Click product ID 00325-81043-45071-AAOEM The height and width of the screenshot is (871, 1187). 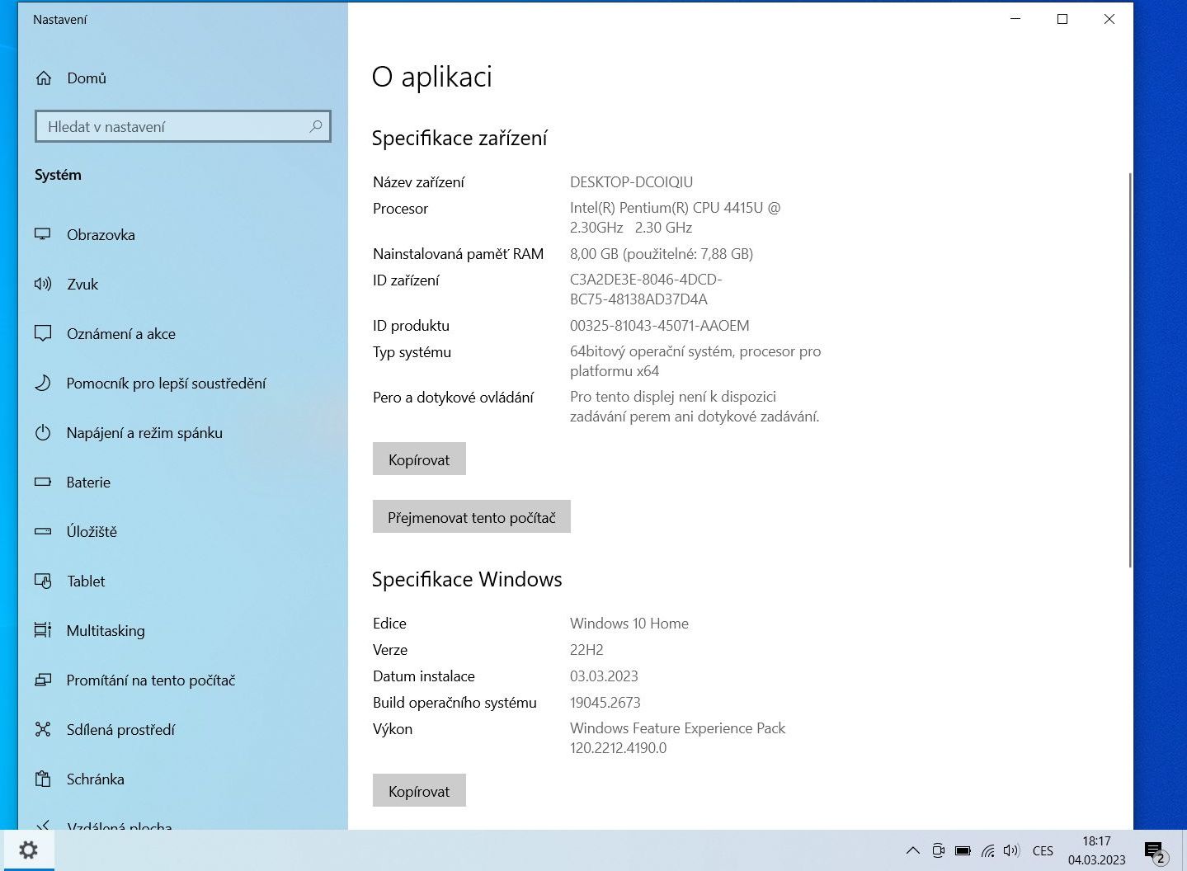coord(660,325)
